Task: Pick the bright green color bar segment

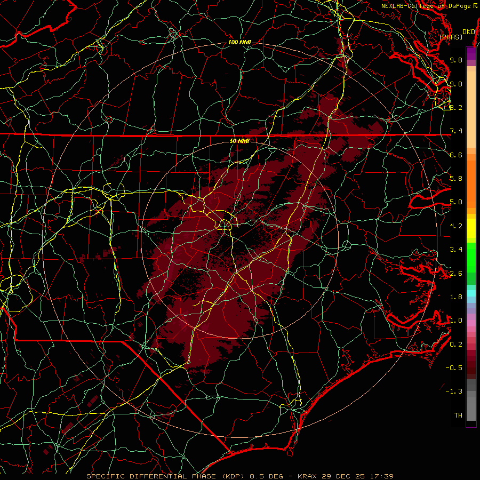Action: 471,257
